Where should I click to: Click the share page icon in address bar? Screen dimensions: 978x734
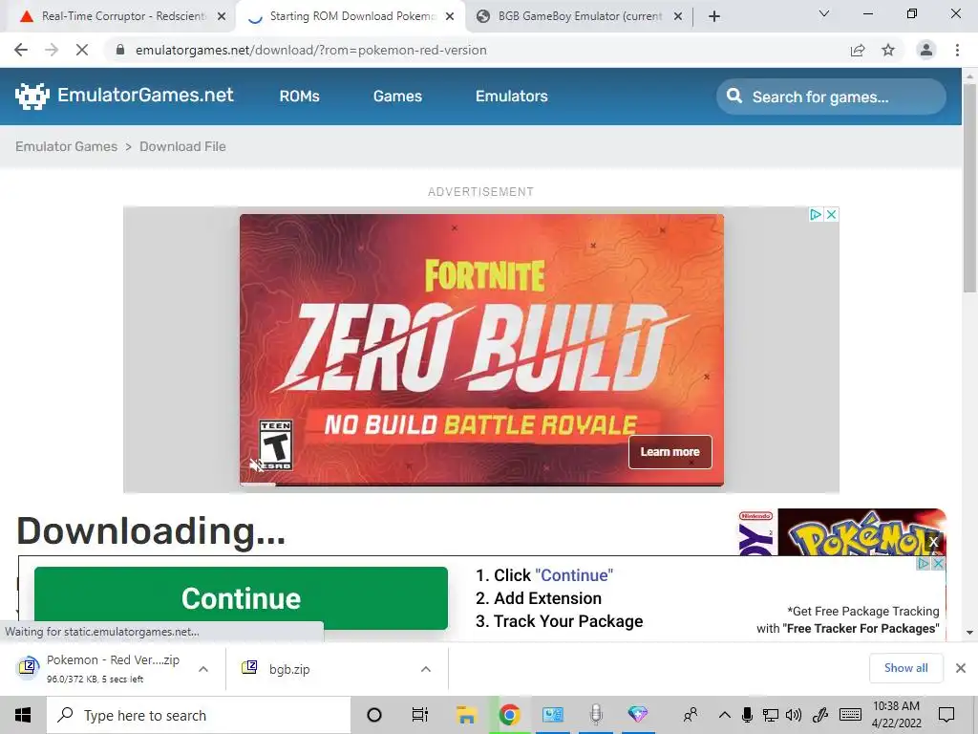click(858, 50)
